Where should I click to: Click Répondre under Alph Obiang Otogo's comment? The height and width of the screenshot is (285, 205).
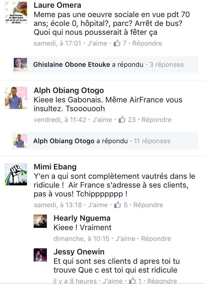157,119
